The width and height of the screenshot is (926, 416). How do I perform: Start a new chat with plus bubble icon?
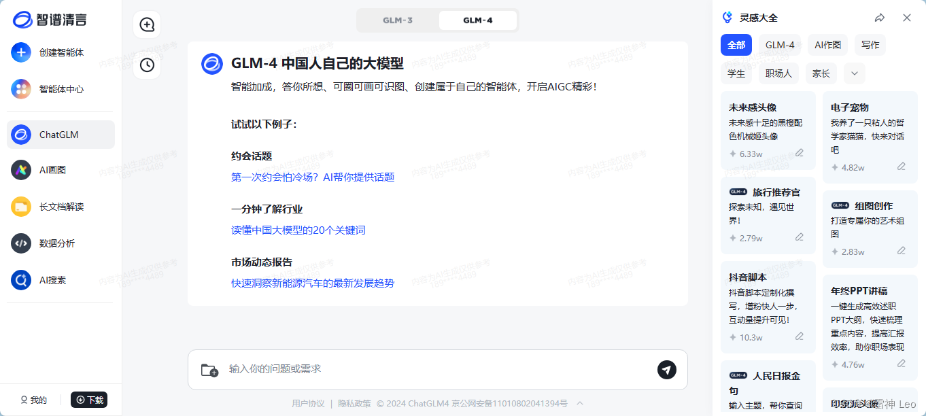[147, 25]
